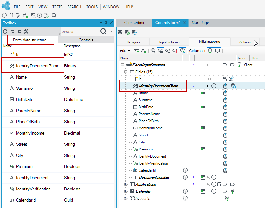Toggle the eye with padlock filter
Image resolution: width=265 pixels, height=208 pixels.
pyautogui.click(x=160, y=51)
